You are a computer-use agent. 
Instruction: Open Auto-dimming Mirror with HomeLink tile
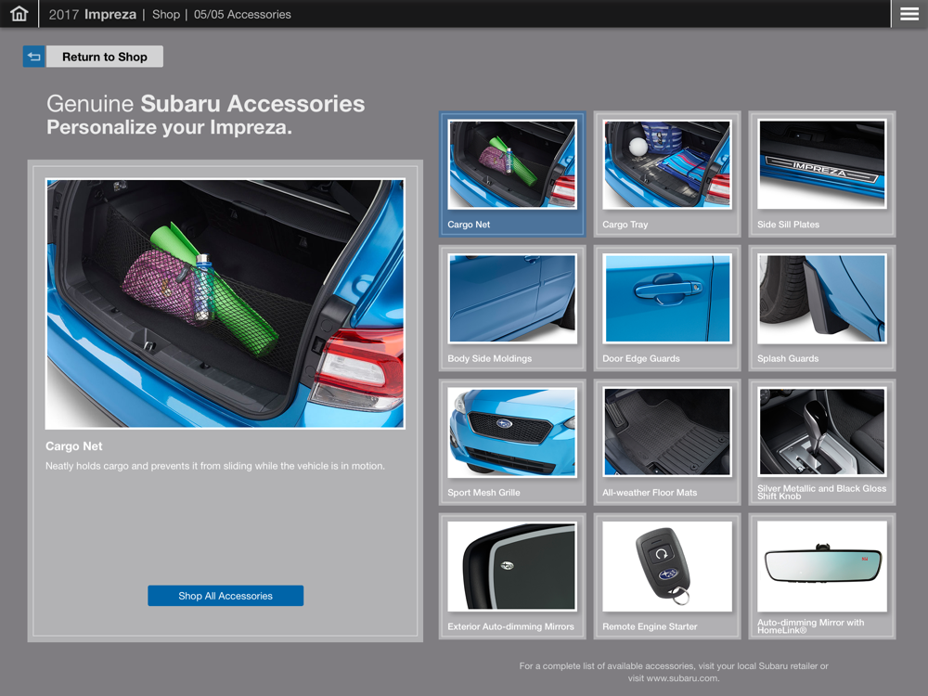822,576
